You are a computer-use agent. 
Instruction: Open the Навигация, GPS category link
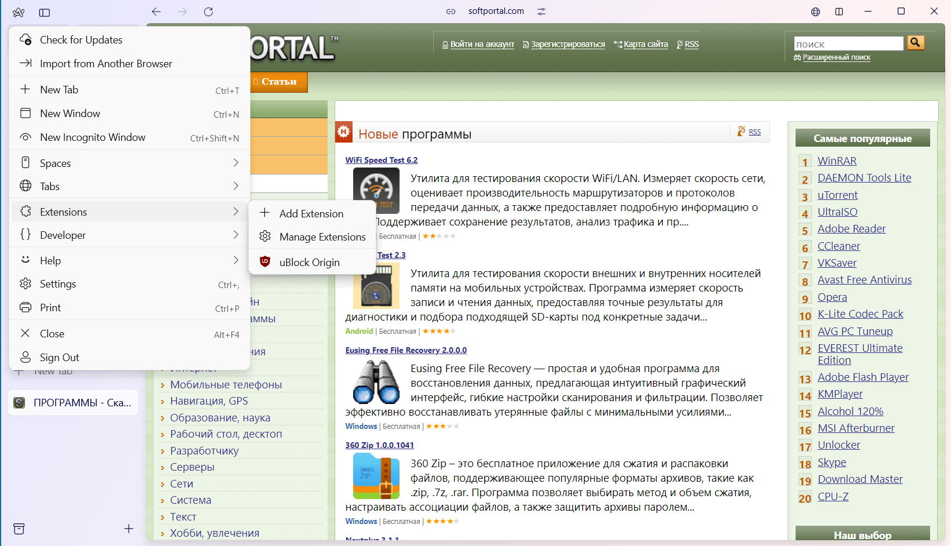click(209, 401)
